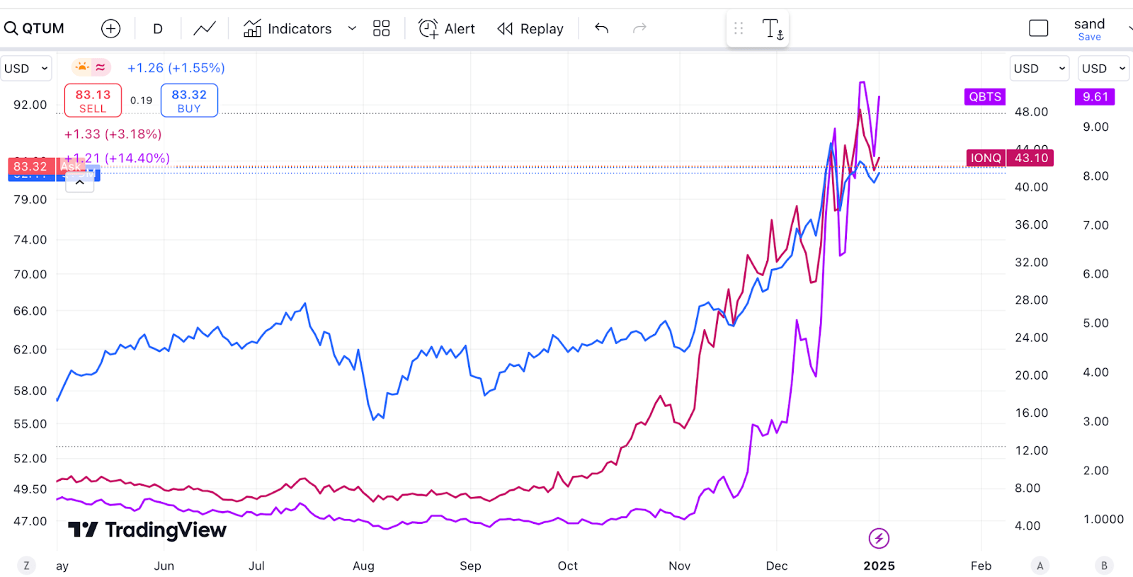
Task: Select the anchored Text drawing tool
Action: (772, 29)
